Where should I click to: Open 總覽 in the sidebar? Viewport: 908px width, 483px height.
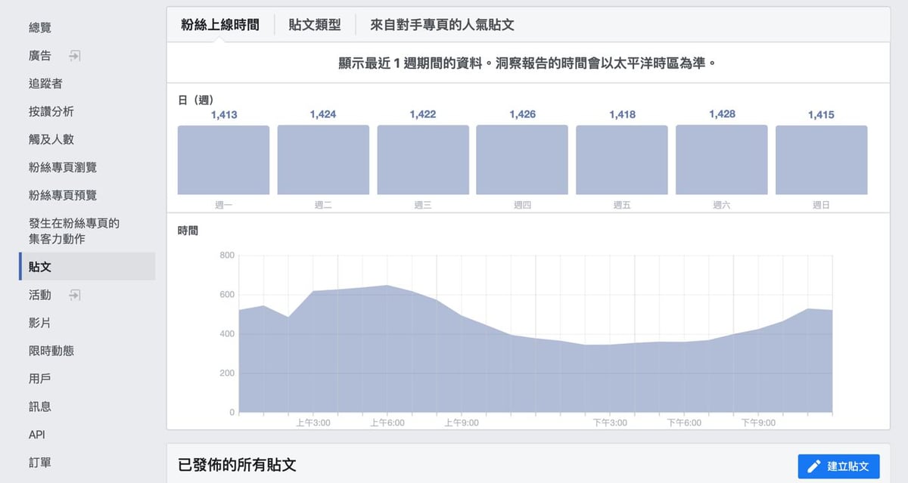coord(40,28)
